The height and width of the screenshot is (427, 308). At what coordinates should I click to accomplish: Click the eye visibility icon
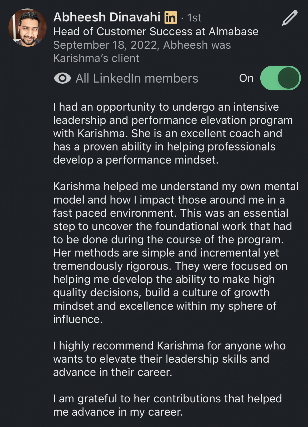(x=62, y=78)
